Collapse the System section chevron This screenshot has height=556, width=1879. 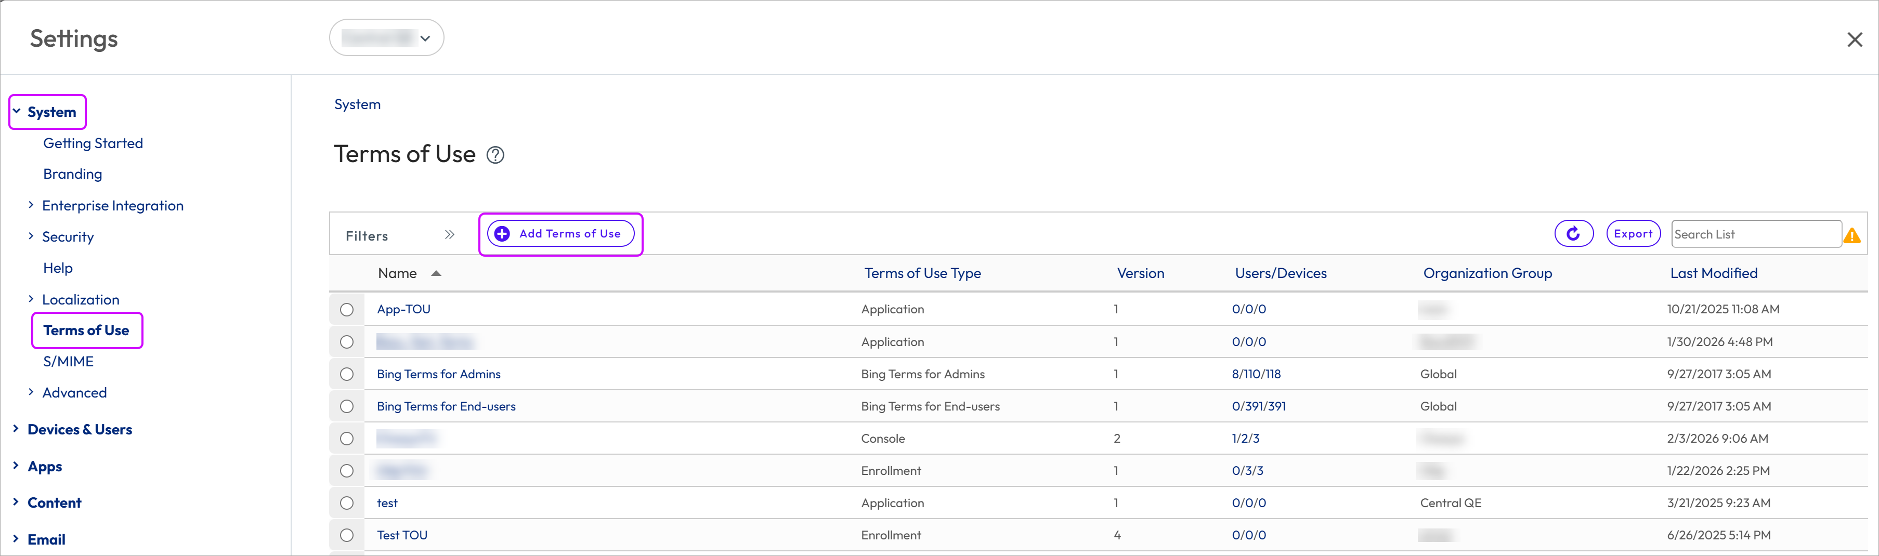coord(17,112)
